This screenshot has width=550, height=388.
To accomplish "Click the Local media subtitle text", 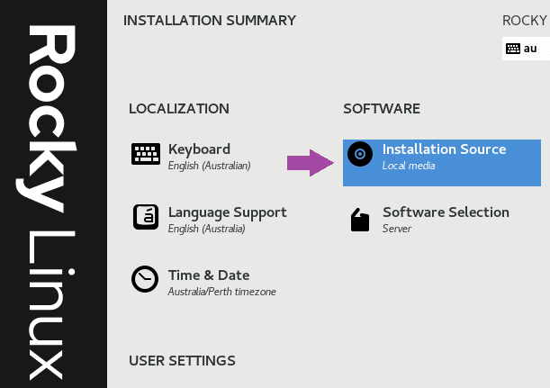I will point(409,166).
